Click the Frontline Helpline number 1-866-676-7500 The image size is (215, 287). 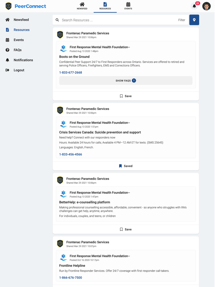71,277
